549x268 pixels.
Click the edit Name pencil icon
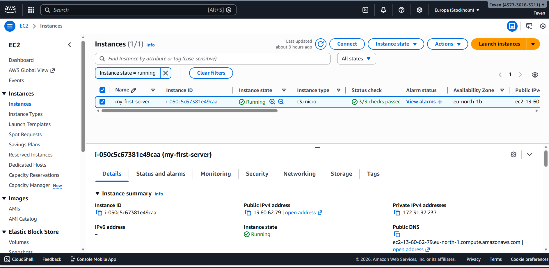tap(134, 90)
